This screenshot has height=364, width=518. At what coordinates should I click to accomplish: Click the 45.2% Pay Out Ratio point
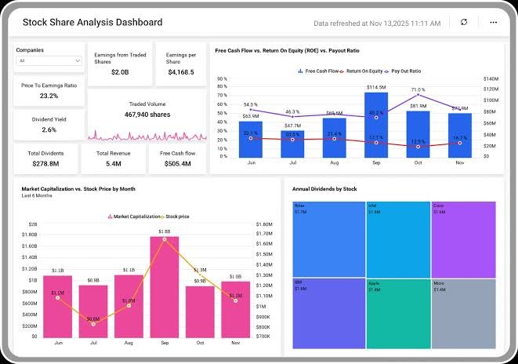coord(376,118)
